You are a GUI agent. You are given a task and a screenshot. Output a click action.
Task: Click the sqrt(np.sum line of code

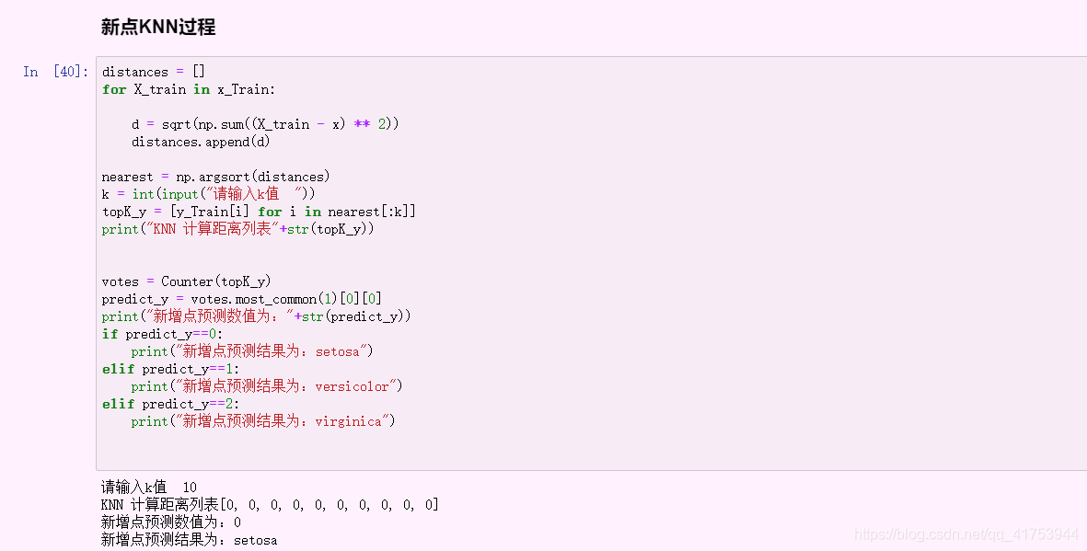[265, 124]
